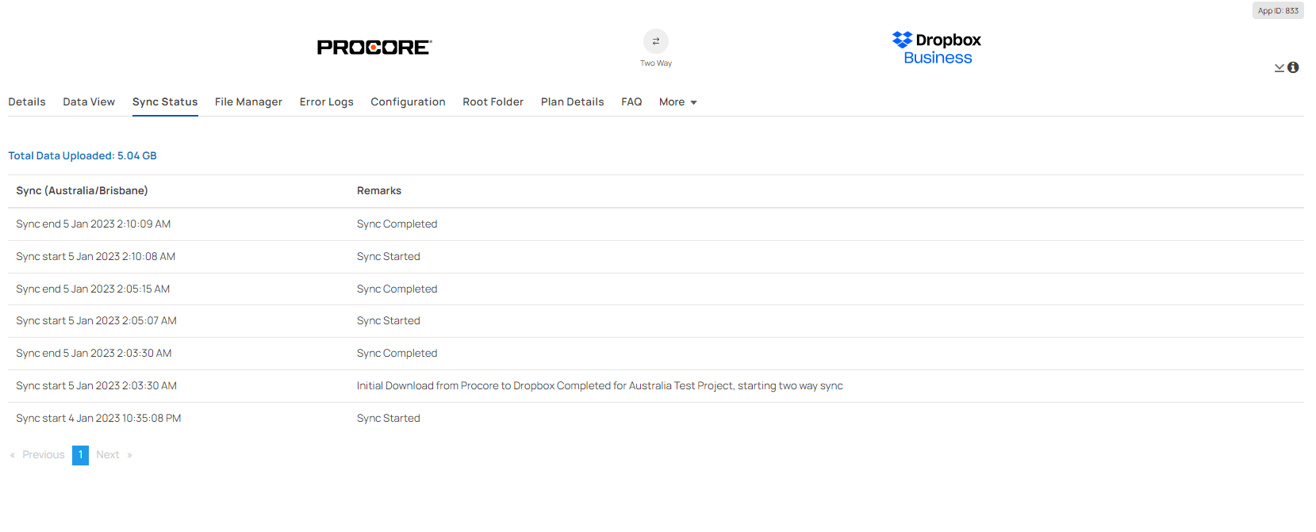Expand the More dropdown menu
Screen dimensions: 1316x532
[x=678, y=102]
